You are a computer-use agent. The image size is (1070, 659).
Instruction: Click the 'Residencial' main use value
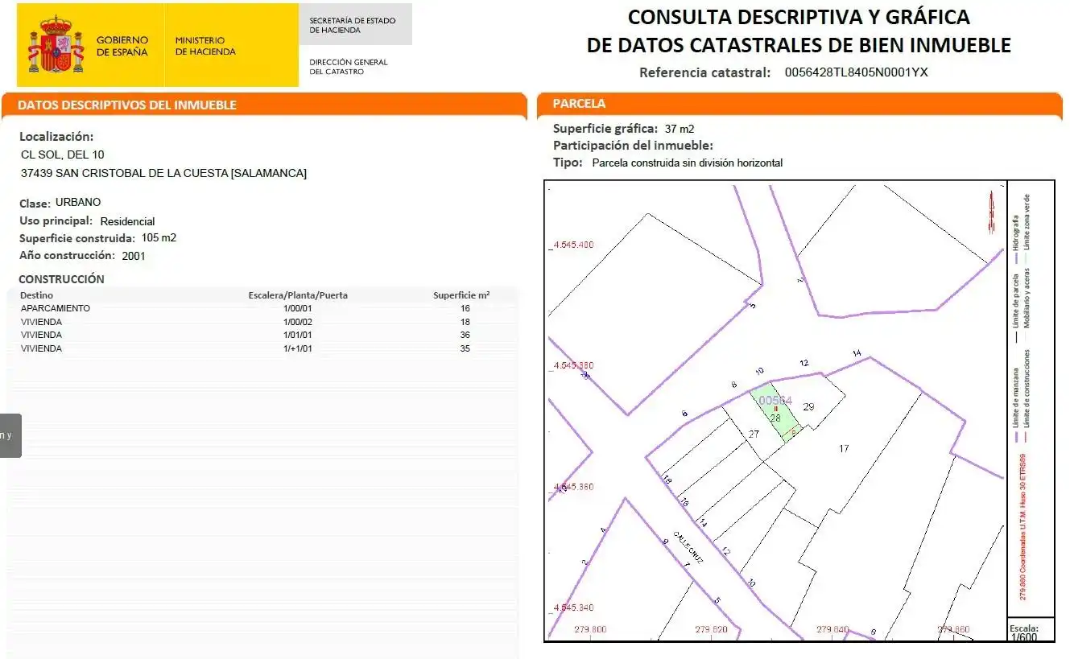point(127,221)
